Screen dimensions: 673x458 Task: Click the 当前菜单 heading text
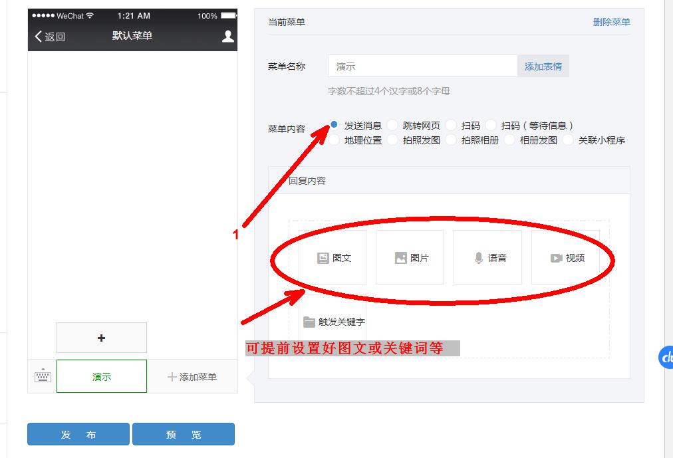[x=286, y=22]
